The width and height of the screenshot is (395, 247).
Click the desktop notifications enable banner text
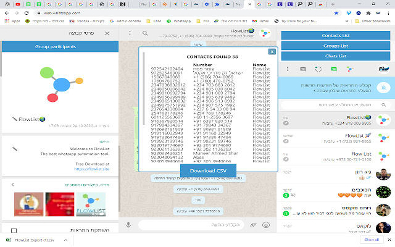pyautogui.click(x=336, y=88)
